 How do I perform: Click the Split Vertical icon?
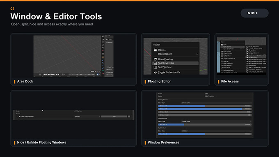[x=155, y=67]
